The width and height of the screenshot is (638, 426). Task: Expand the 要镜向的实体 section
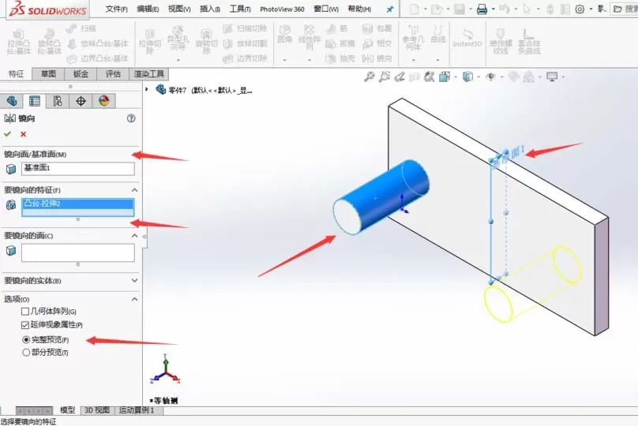(x=135, y=281)
